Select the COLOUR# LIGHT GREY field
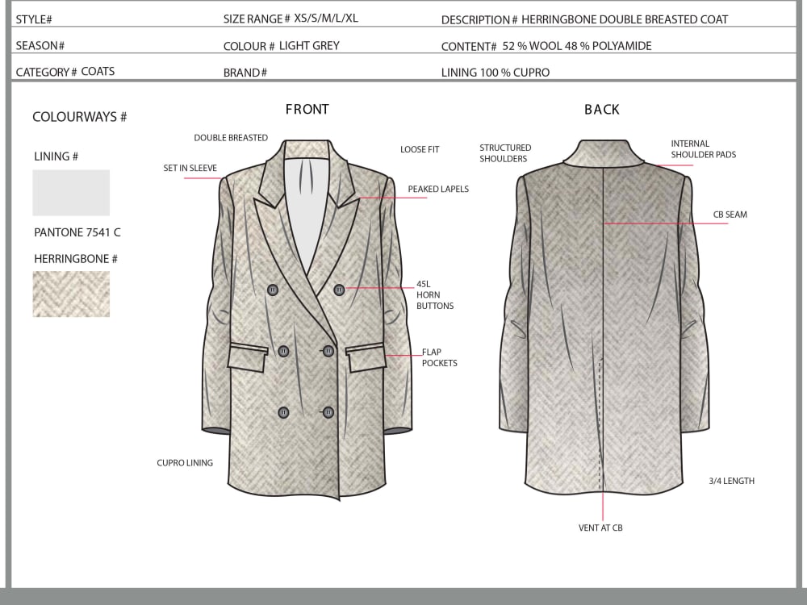The image size is (807, 605). tap(282, 45)
